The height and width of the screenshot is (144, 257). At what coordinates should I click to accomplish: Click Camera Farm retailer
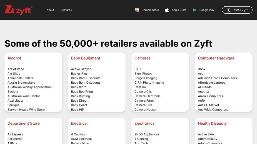click(144, 101)
